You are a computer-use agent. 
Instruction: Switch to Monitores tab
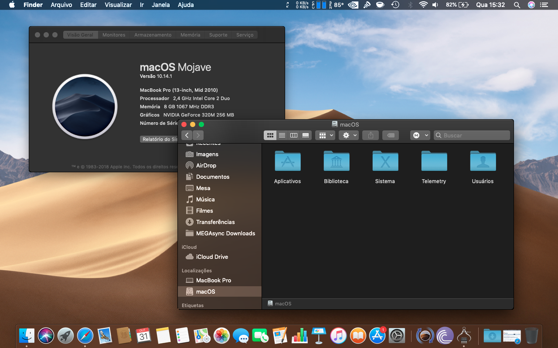click(114, 35)
